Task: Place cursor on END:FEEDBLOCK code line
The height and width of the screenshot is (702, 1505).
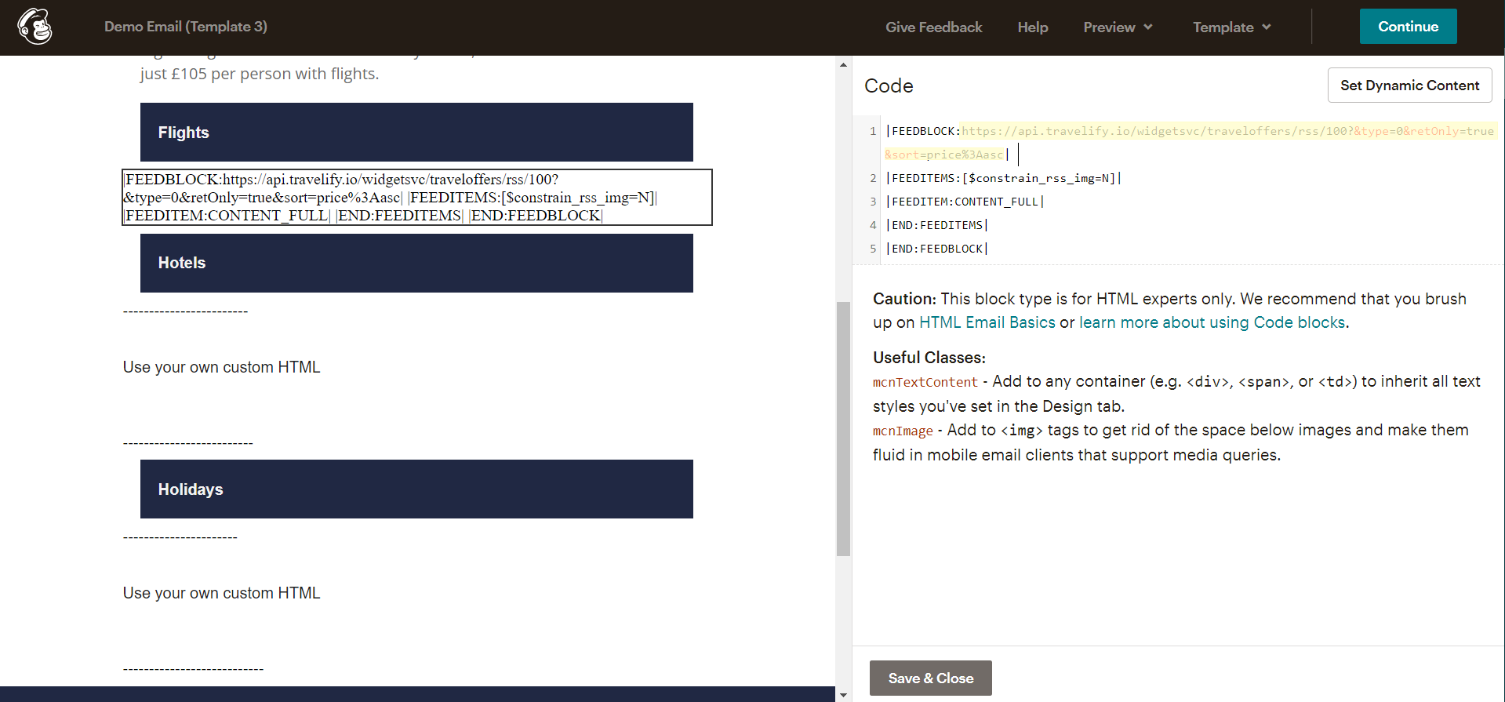Action: point(936,249)
